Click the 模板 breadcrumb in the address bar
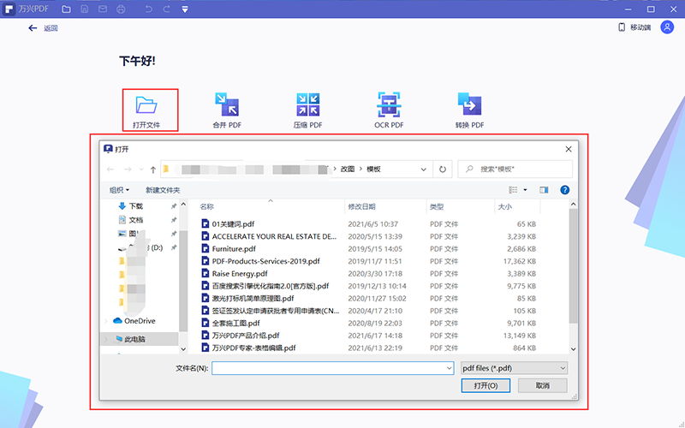685x428 pixels. point(373,169)
